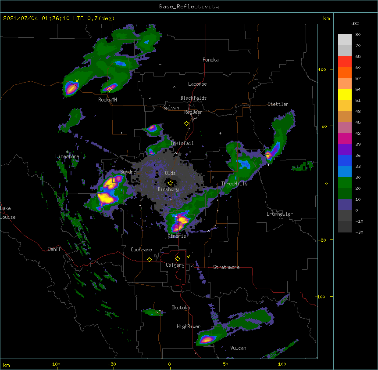Viewport: 378px width, 370px height.
Task: Click the intense storm core north of Airdrie
Action: (x=180, y=222)
